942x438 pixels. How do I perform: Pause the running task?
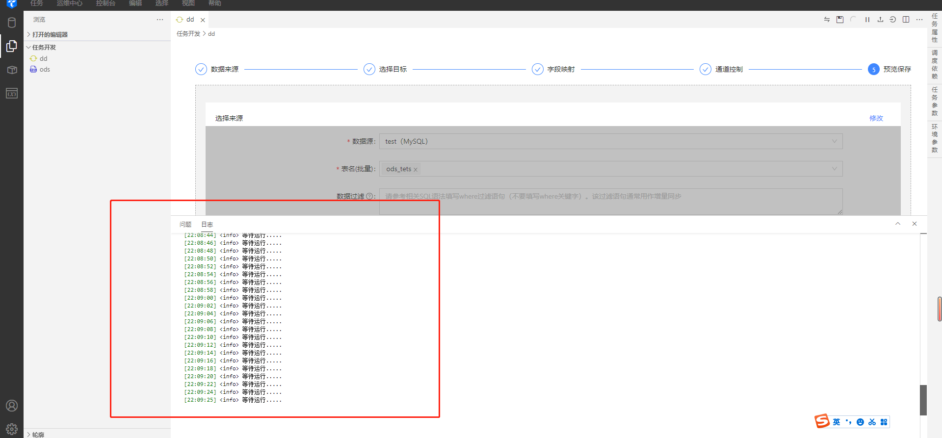click(x=867, y=20)
